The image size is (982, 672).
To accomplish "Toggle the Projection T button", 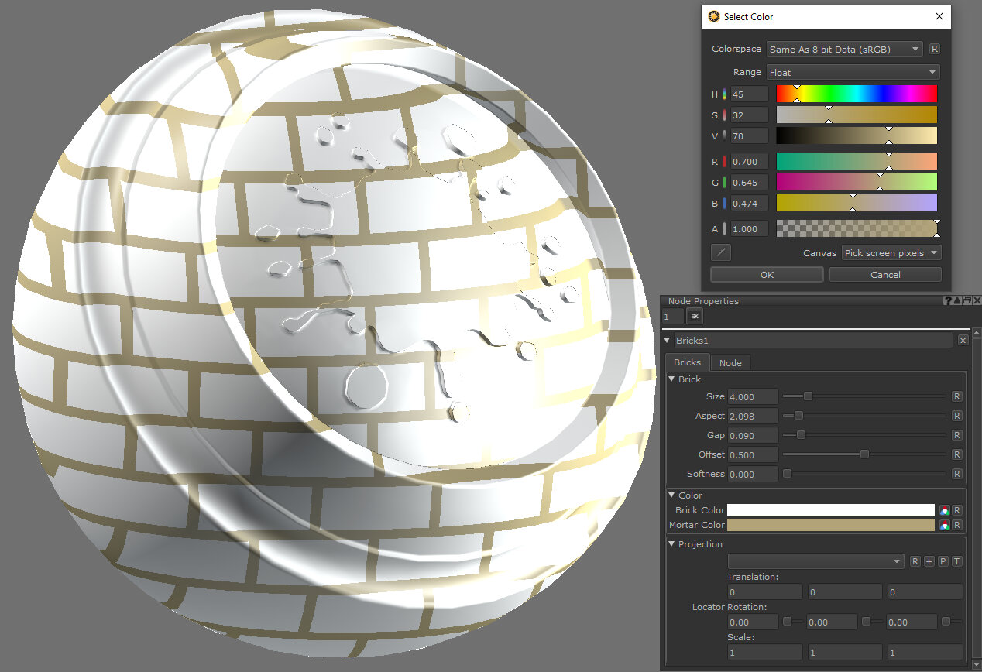I will click(956, 561).
